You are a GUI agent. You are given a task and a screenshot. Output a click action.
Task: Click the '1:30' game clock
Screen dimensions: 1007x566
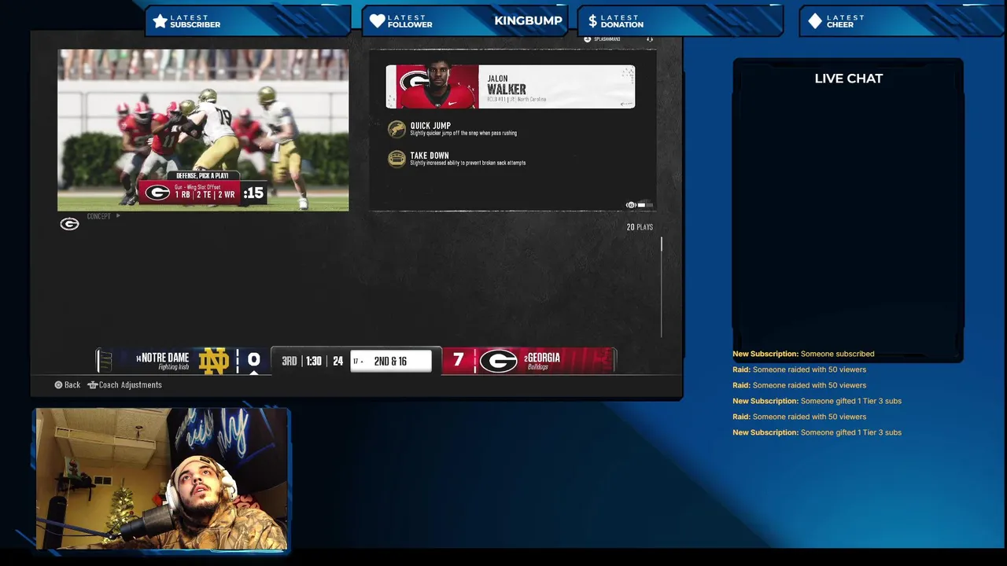tap(314, 361)
